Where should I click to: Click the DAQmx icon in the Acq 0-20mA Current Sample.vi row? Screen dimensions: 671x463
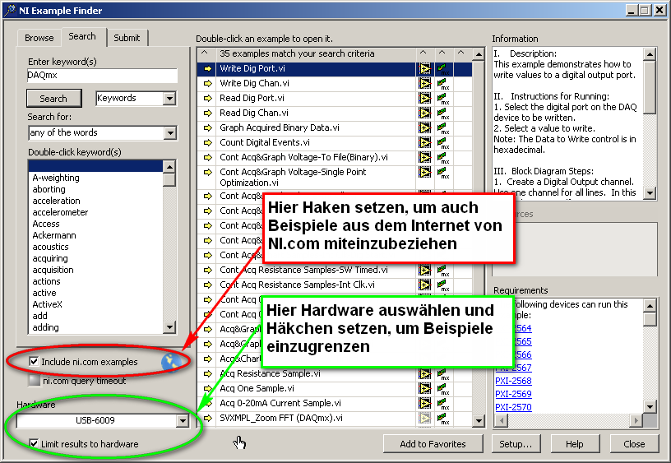point(443,404)
